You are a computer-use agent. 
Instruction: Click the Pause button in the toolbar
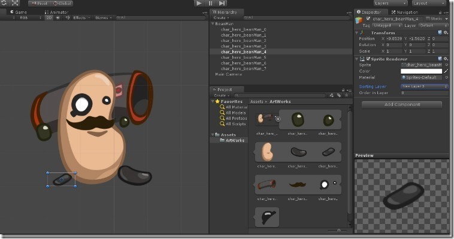(210, 3)
